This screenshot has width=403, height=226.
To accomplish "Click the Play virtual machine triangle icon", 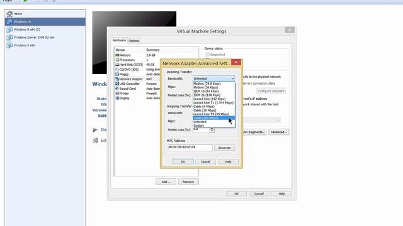I will tap(95, 130).
